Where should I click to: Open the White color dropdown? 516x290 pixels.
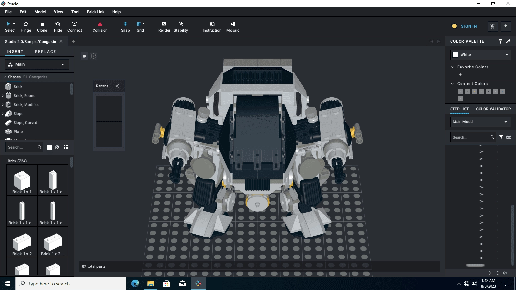(x=481, y=55)
